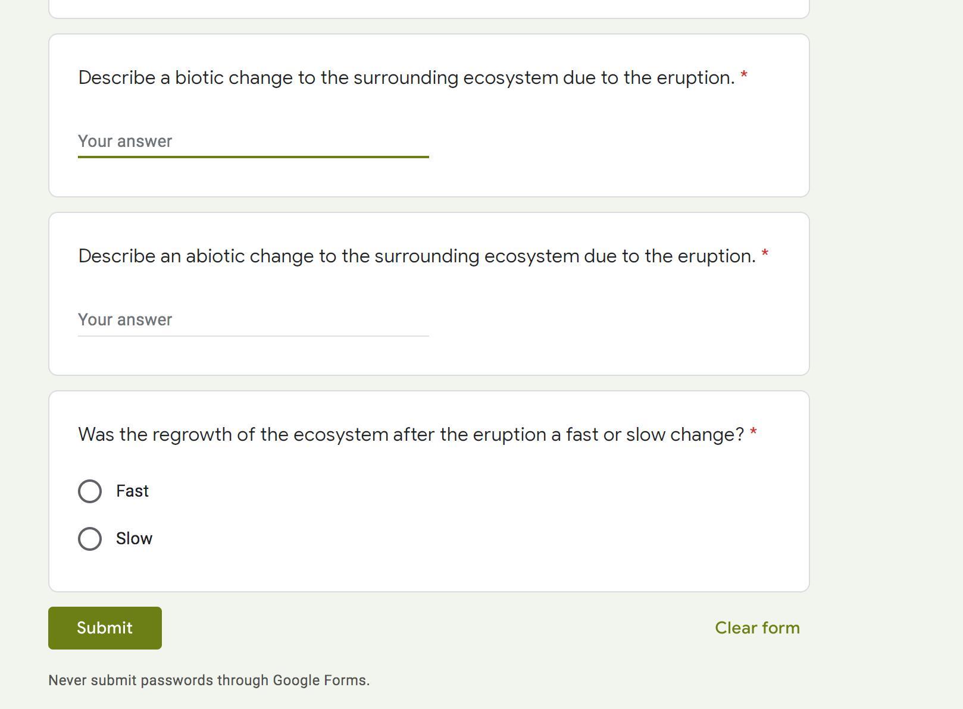Click the "Fast" option label text
This screenshot has width=963, height=709.
click(132, 491)
